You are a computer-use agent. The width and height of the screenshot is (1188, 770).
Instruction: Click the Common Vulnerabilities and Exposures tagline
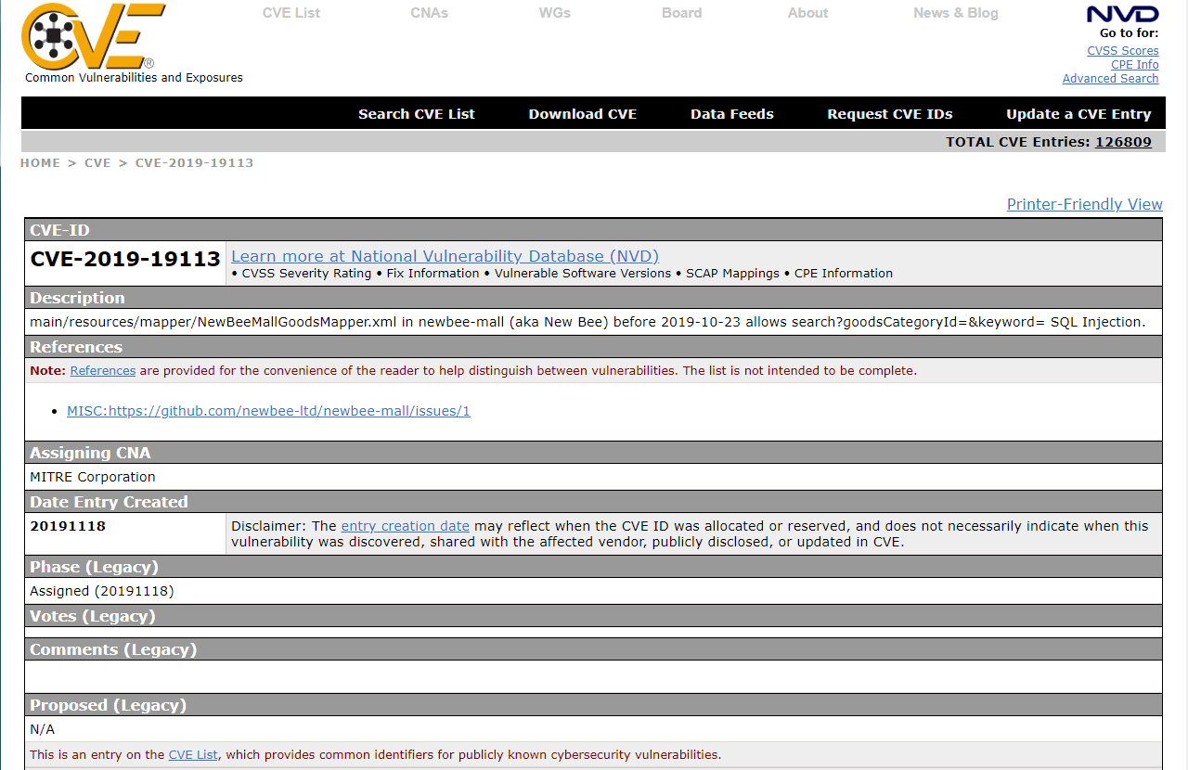[134, 78]
